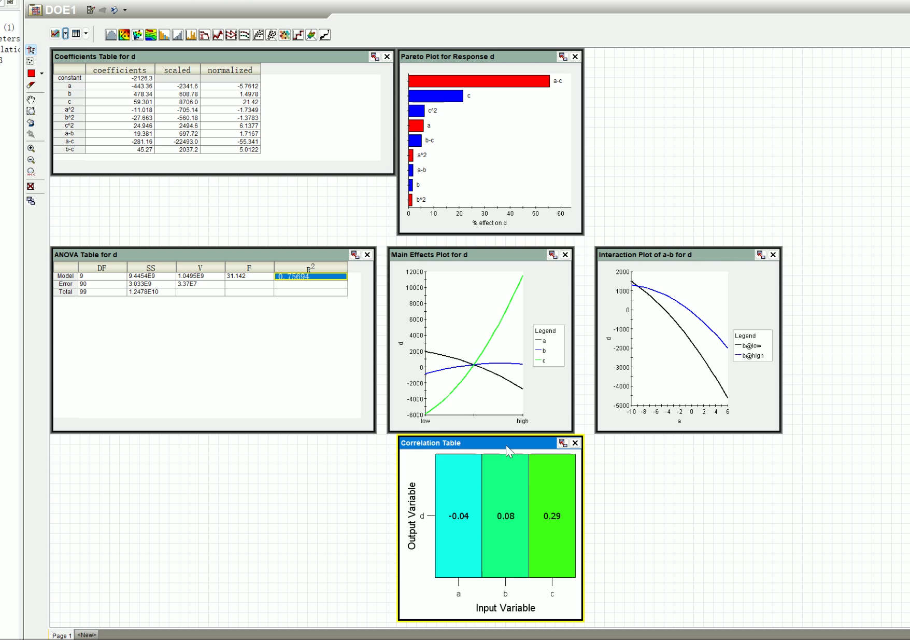The image size is (910, 640).
Task: Activate the pan hand tool
Action: point(31,99)
